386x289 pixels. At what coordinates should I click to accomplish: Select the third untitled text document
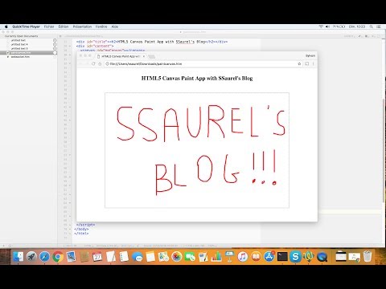click(x=19, y=49)
